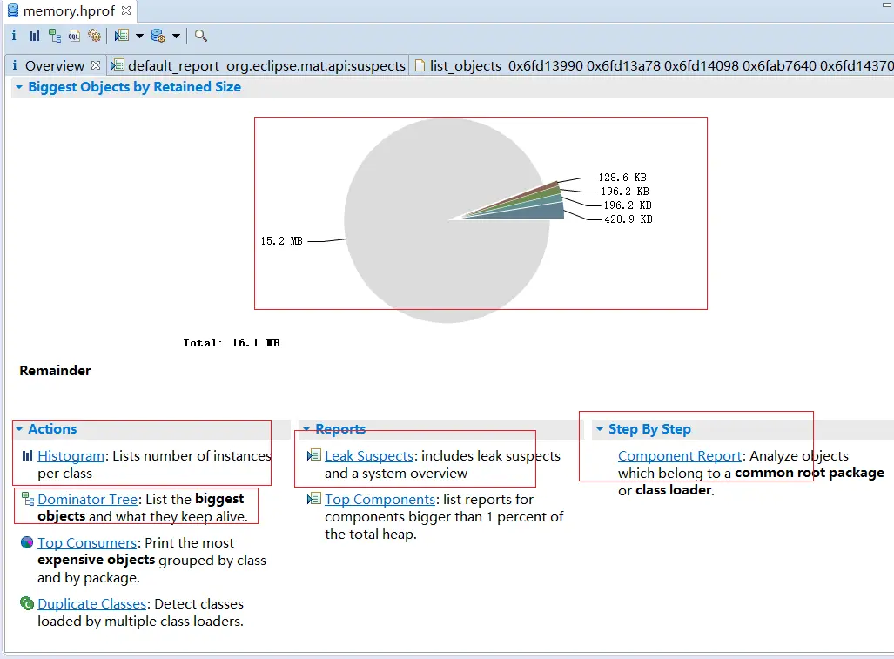Image resolution: width=894 pixels, height=659 pixels.
Task: Click the Histogram bar icon in Actions
Action: tap(27, 455)
